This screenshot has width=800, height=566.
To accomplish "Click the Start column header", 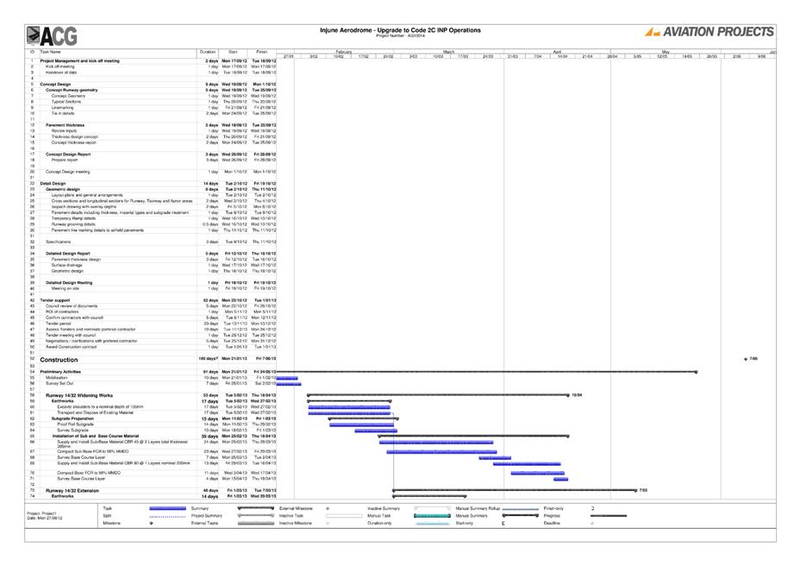I will [233, 52].
